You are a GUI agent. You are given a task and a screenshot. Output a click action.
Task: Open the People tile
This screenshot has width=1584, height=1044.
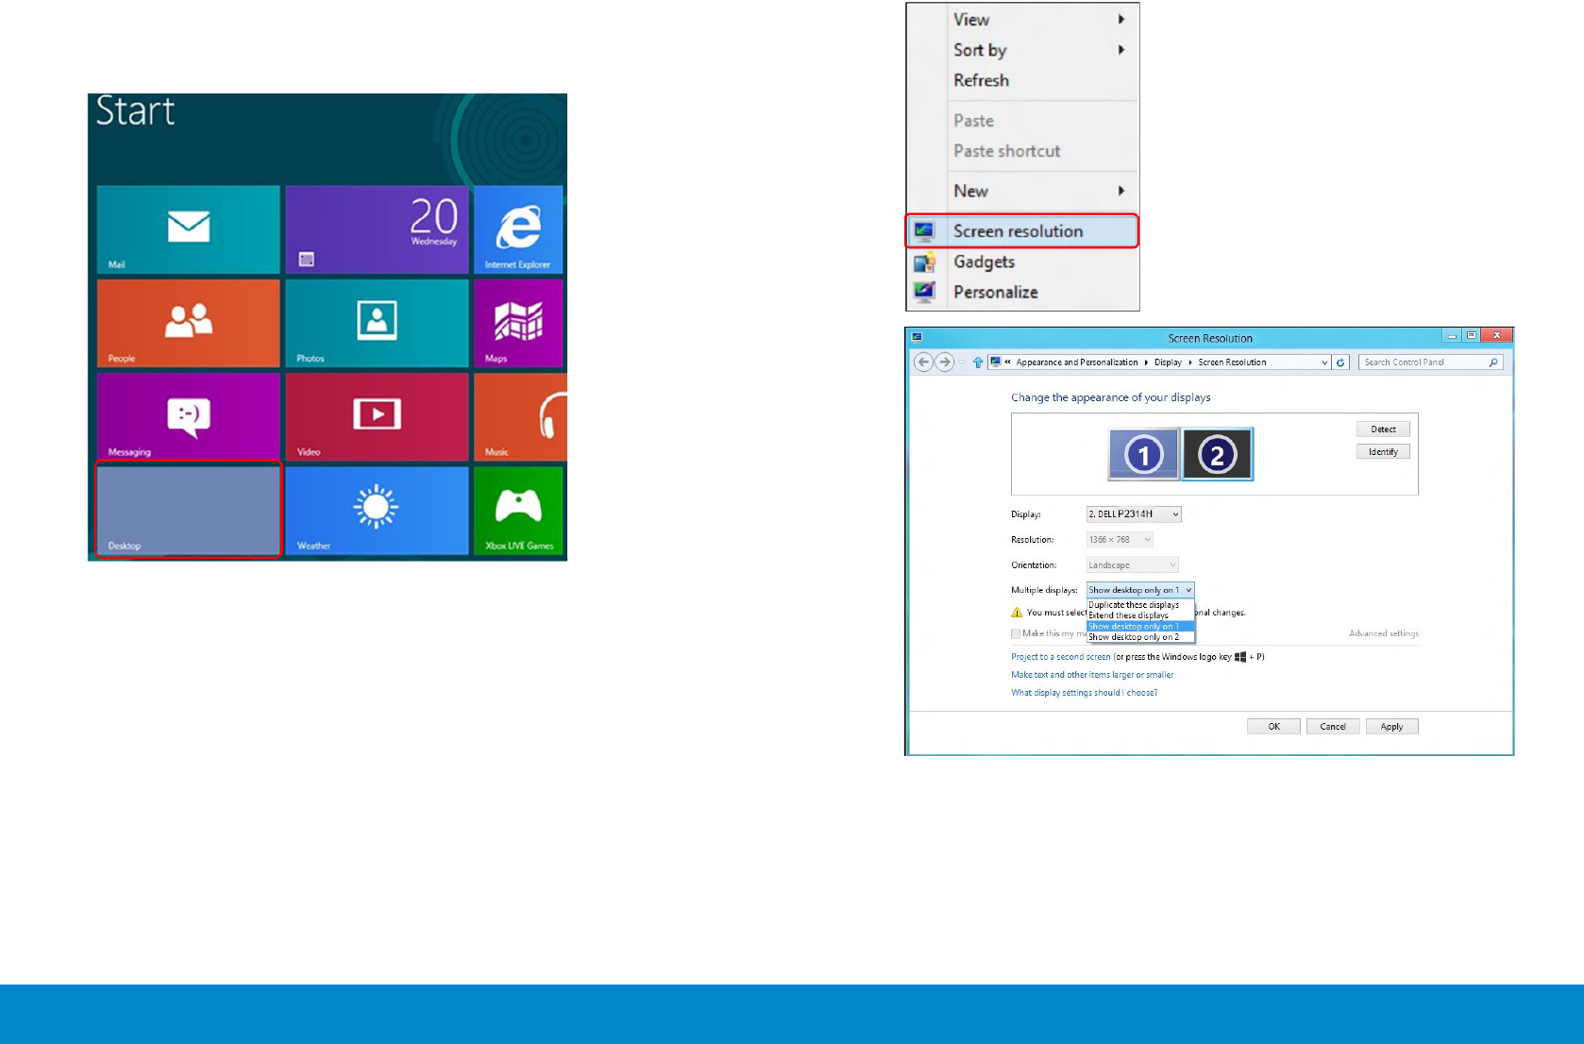click(x=188, y=323)
